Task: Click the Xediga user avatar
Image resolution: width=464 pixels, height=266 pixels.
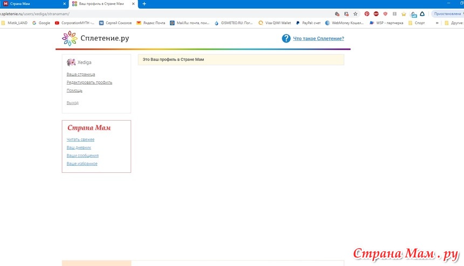Action: point(71,62)
